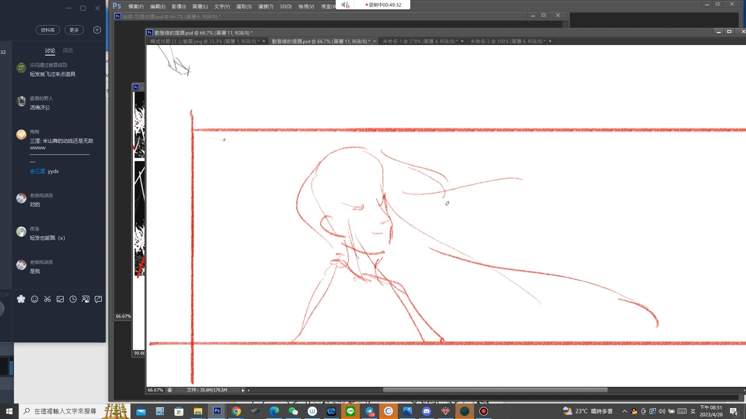Click the scissors screenshot icon in chat
Image resolution: width=746 pixels, height=419 pixels.
click(47, 299)
